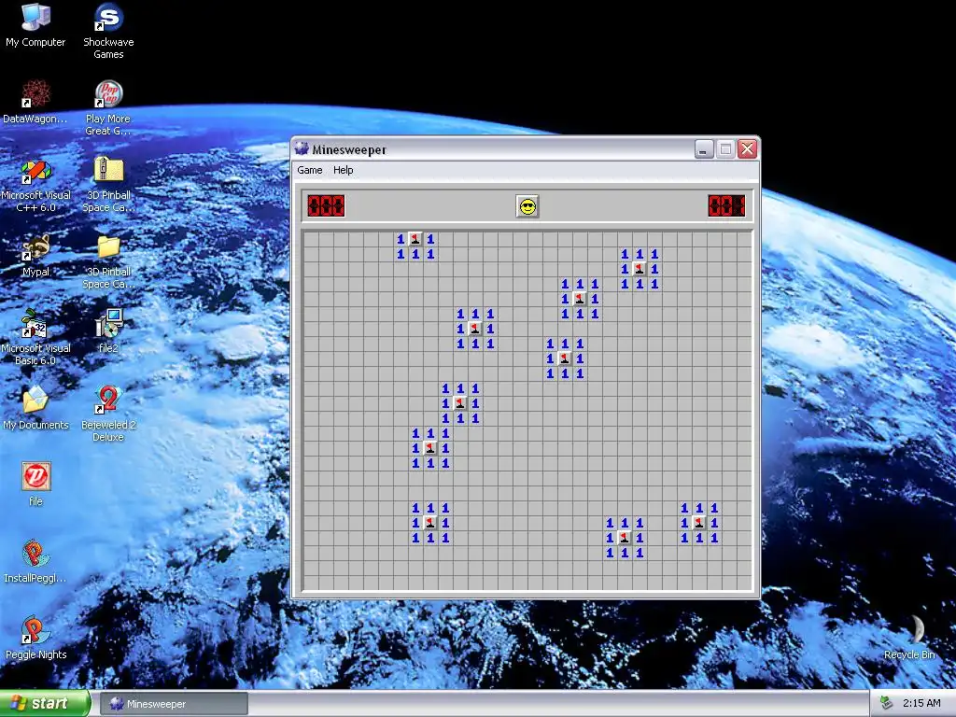Click the Mypal raccoon browser icon
The height and width of the screenshot is (717, 956).
point(35,247)
